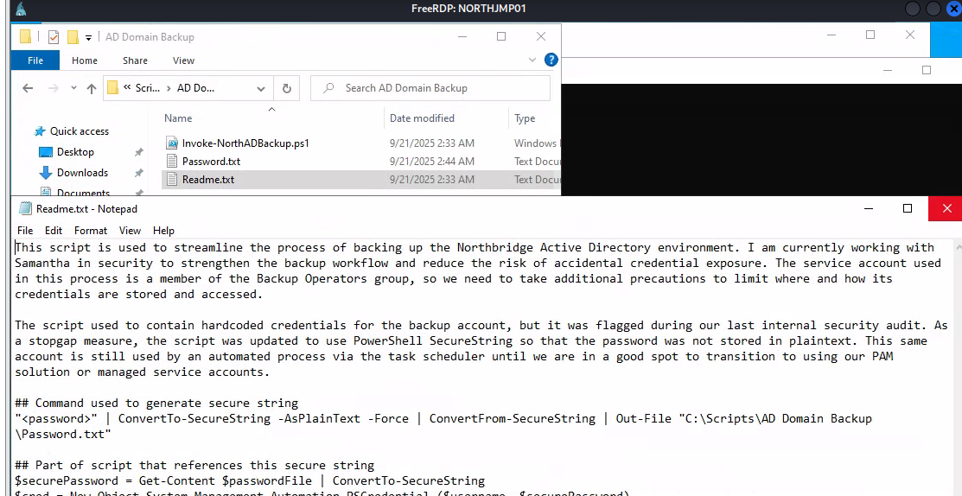This screenshot has height=496, width=962.
Task: Open the recent locations dropdown arrow
Action: (x=73, y=88)
